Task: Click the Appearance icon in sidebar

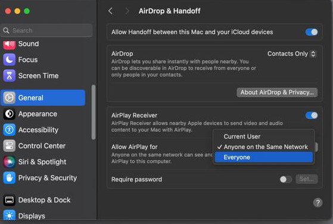Action: coord(9,114)
